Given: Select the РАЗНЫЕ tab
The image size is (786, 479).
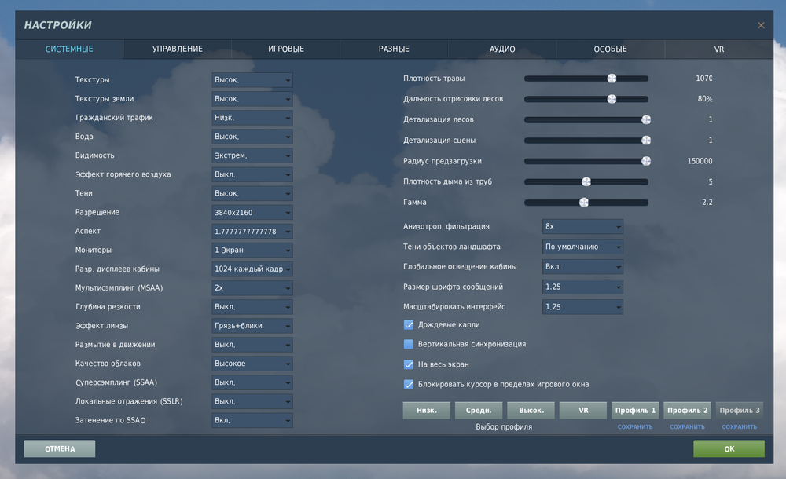Looking at the screenshot, I should click(x=394, y=49).
